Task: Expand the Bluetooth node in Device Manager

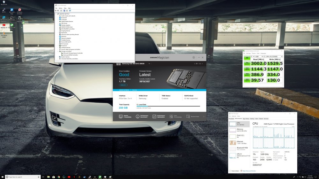Action: click(58, 17)
